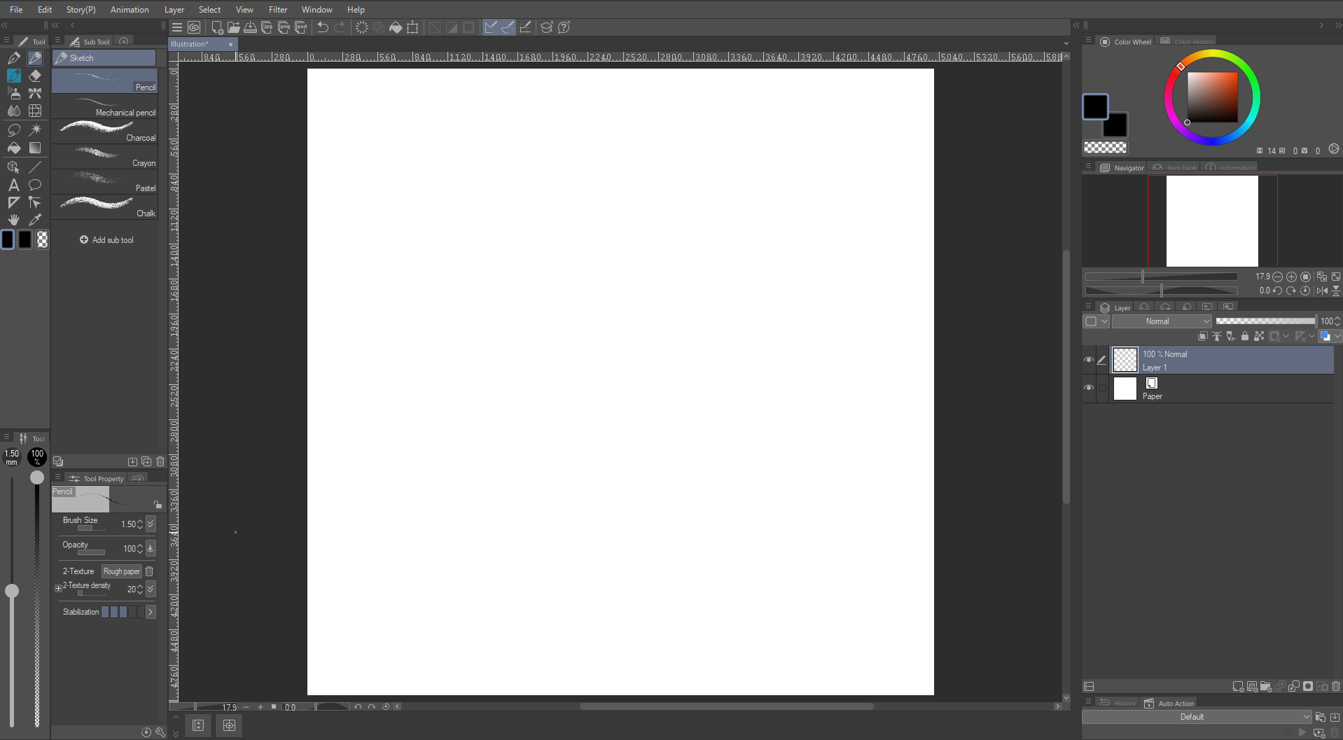Toggle Snap to Grid
Screen dimensions: 1343x740
(525, 27)
